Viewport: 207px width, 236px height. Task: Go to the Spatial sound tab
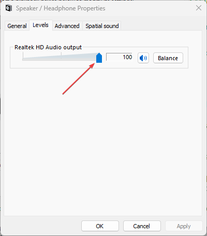[102, 26]
